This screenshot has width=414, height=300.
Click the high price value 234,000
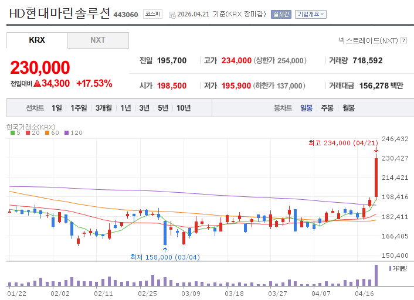pyautogui.click(x=236, y=61)
